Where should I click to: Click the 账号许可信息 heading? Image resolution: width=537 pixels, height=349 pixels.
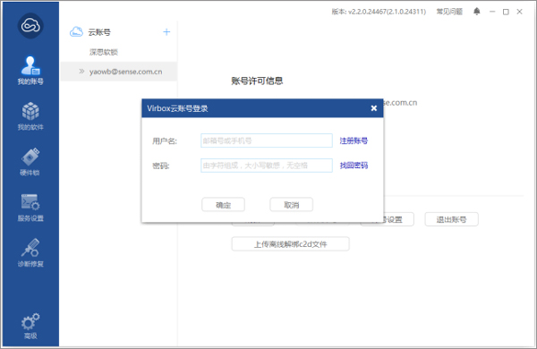[257, 81]
